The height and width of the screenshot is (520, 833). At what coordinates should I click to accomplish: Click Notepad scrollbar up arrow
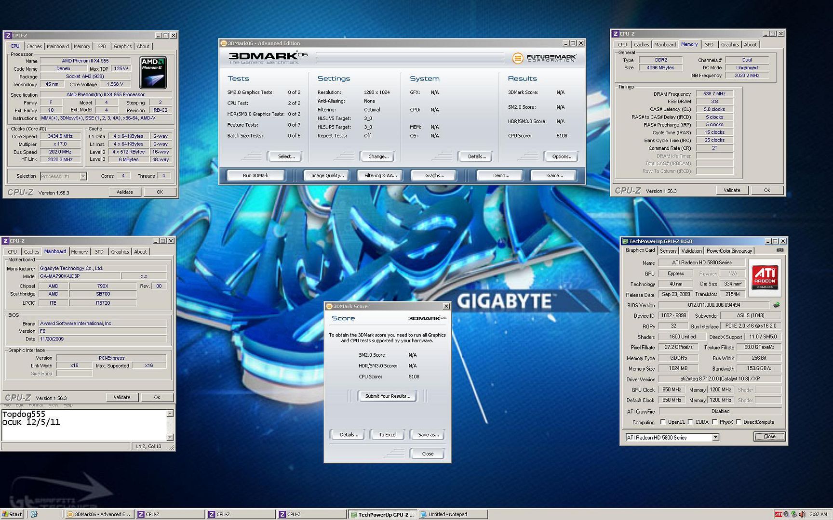(x=170, y=414)
